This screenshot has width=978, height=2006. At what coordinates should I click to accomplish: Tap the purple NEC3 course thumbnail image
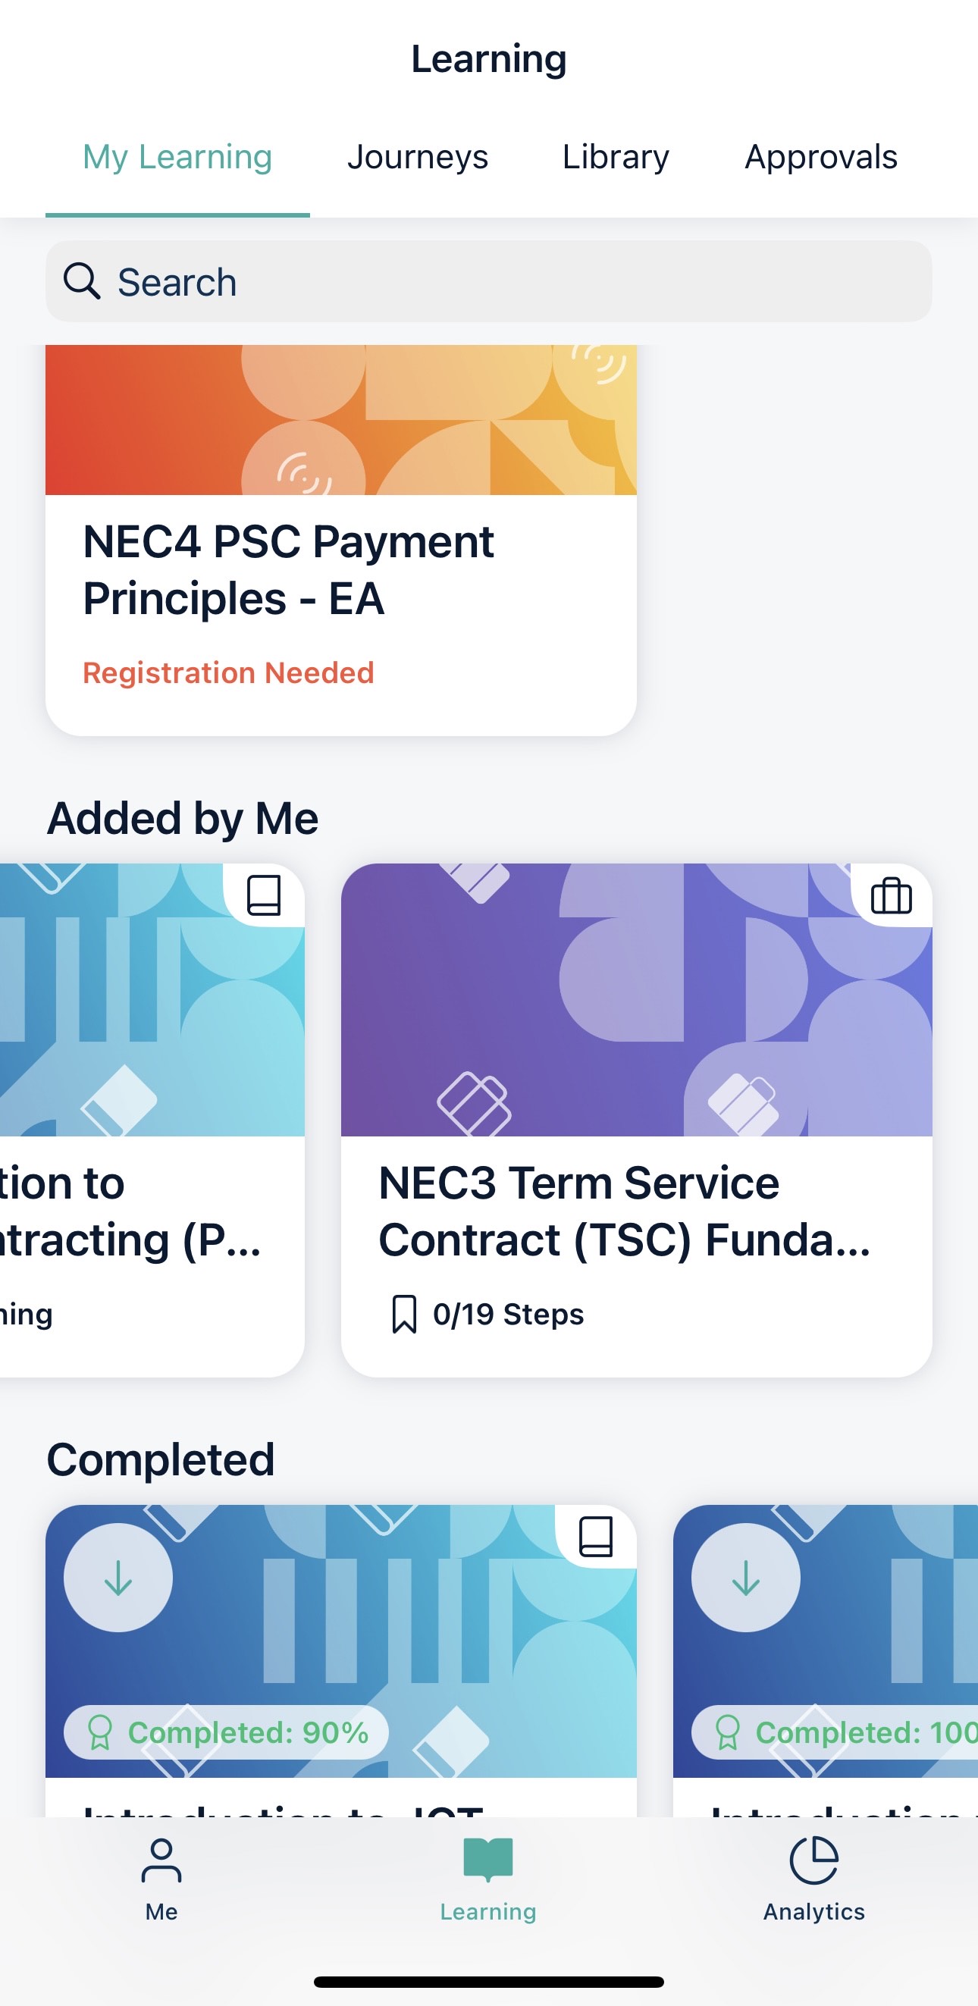point(637,1000)
